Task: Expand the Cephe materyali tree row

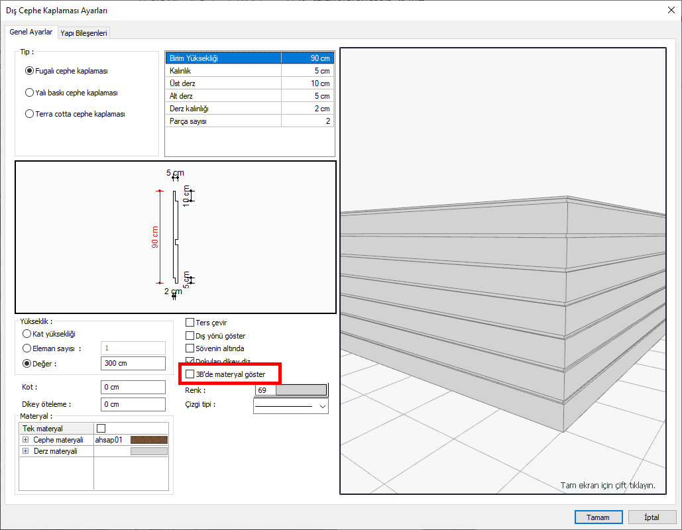Action: click(25, 440)
